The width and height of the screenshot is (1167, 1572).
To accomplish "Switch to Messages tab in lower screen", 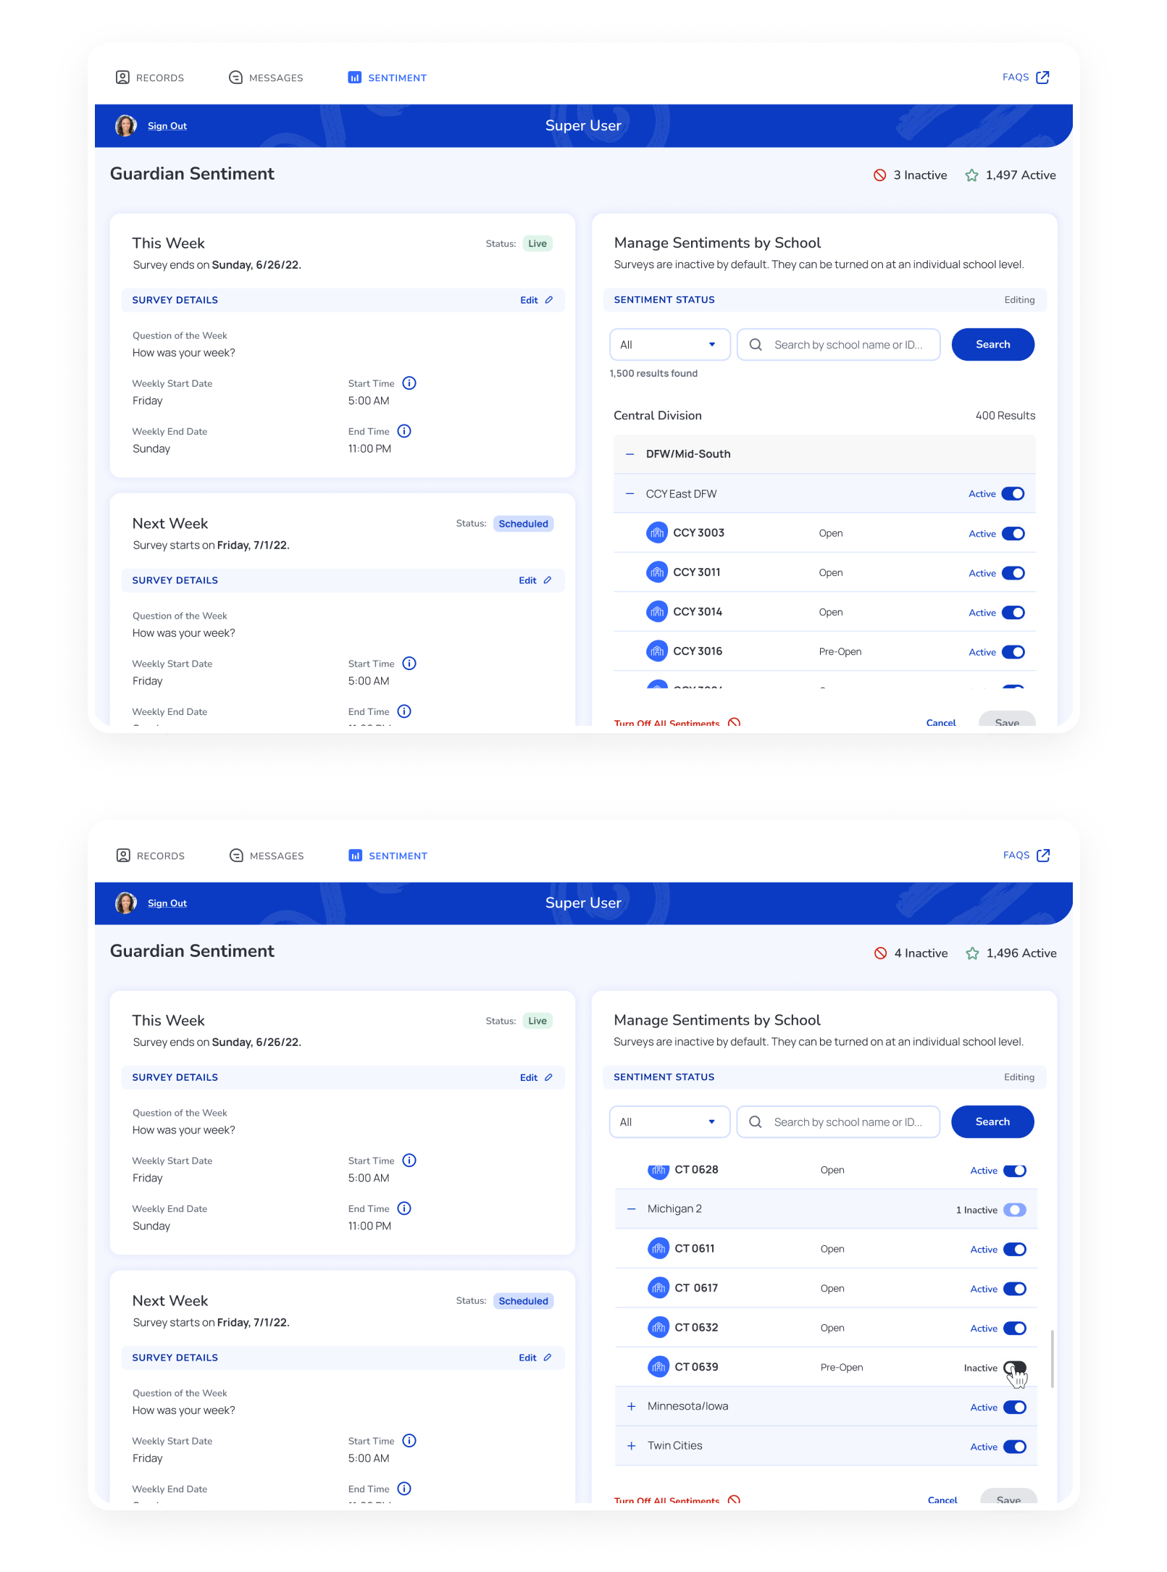I will (267, 856).
